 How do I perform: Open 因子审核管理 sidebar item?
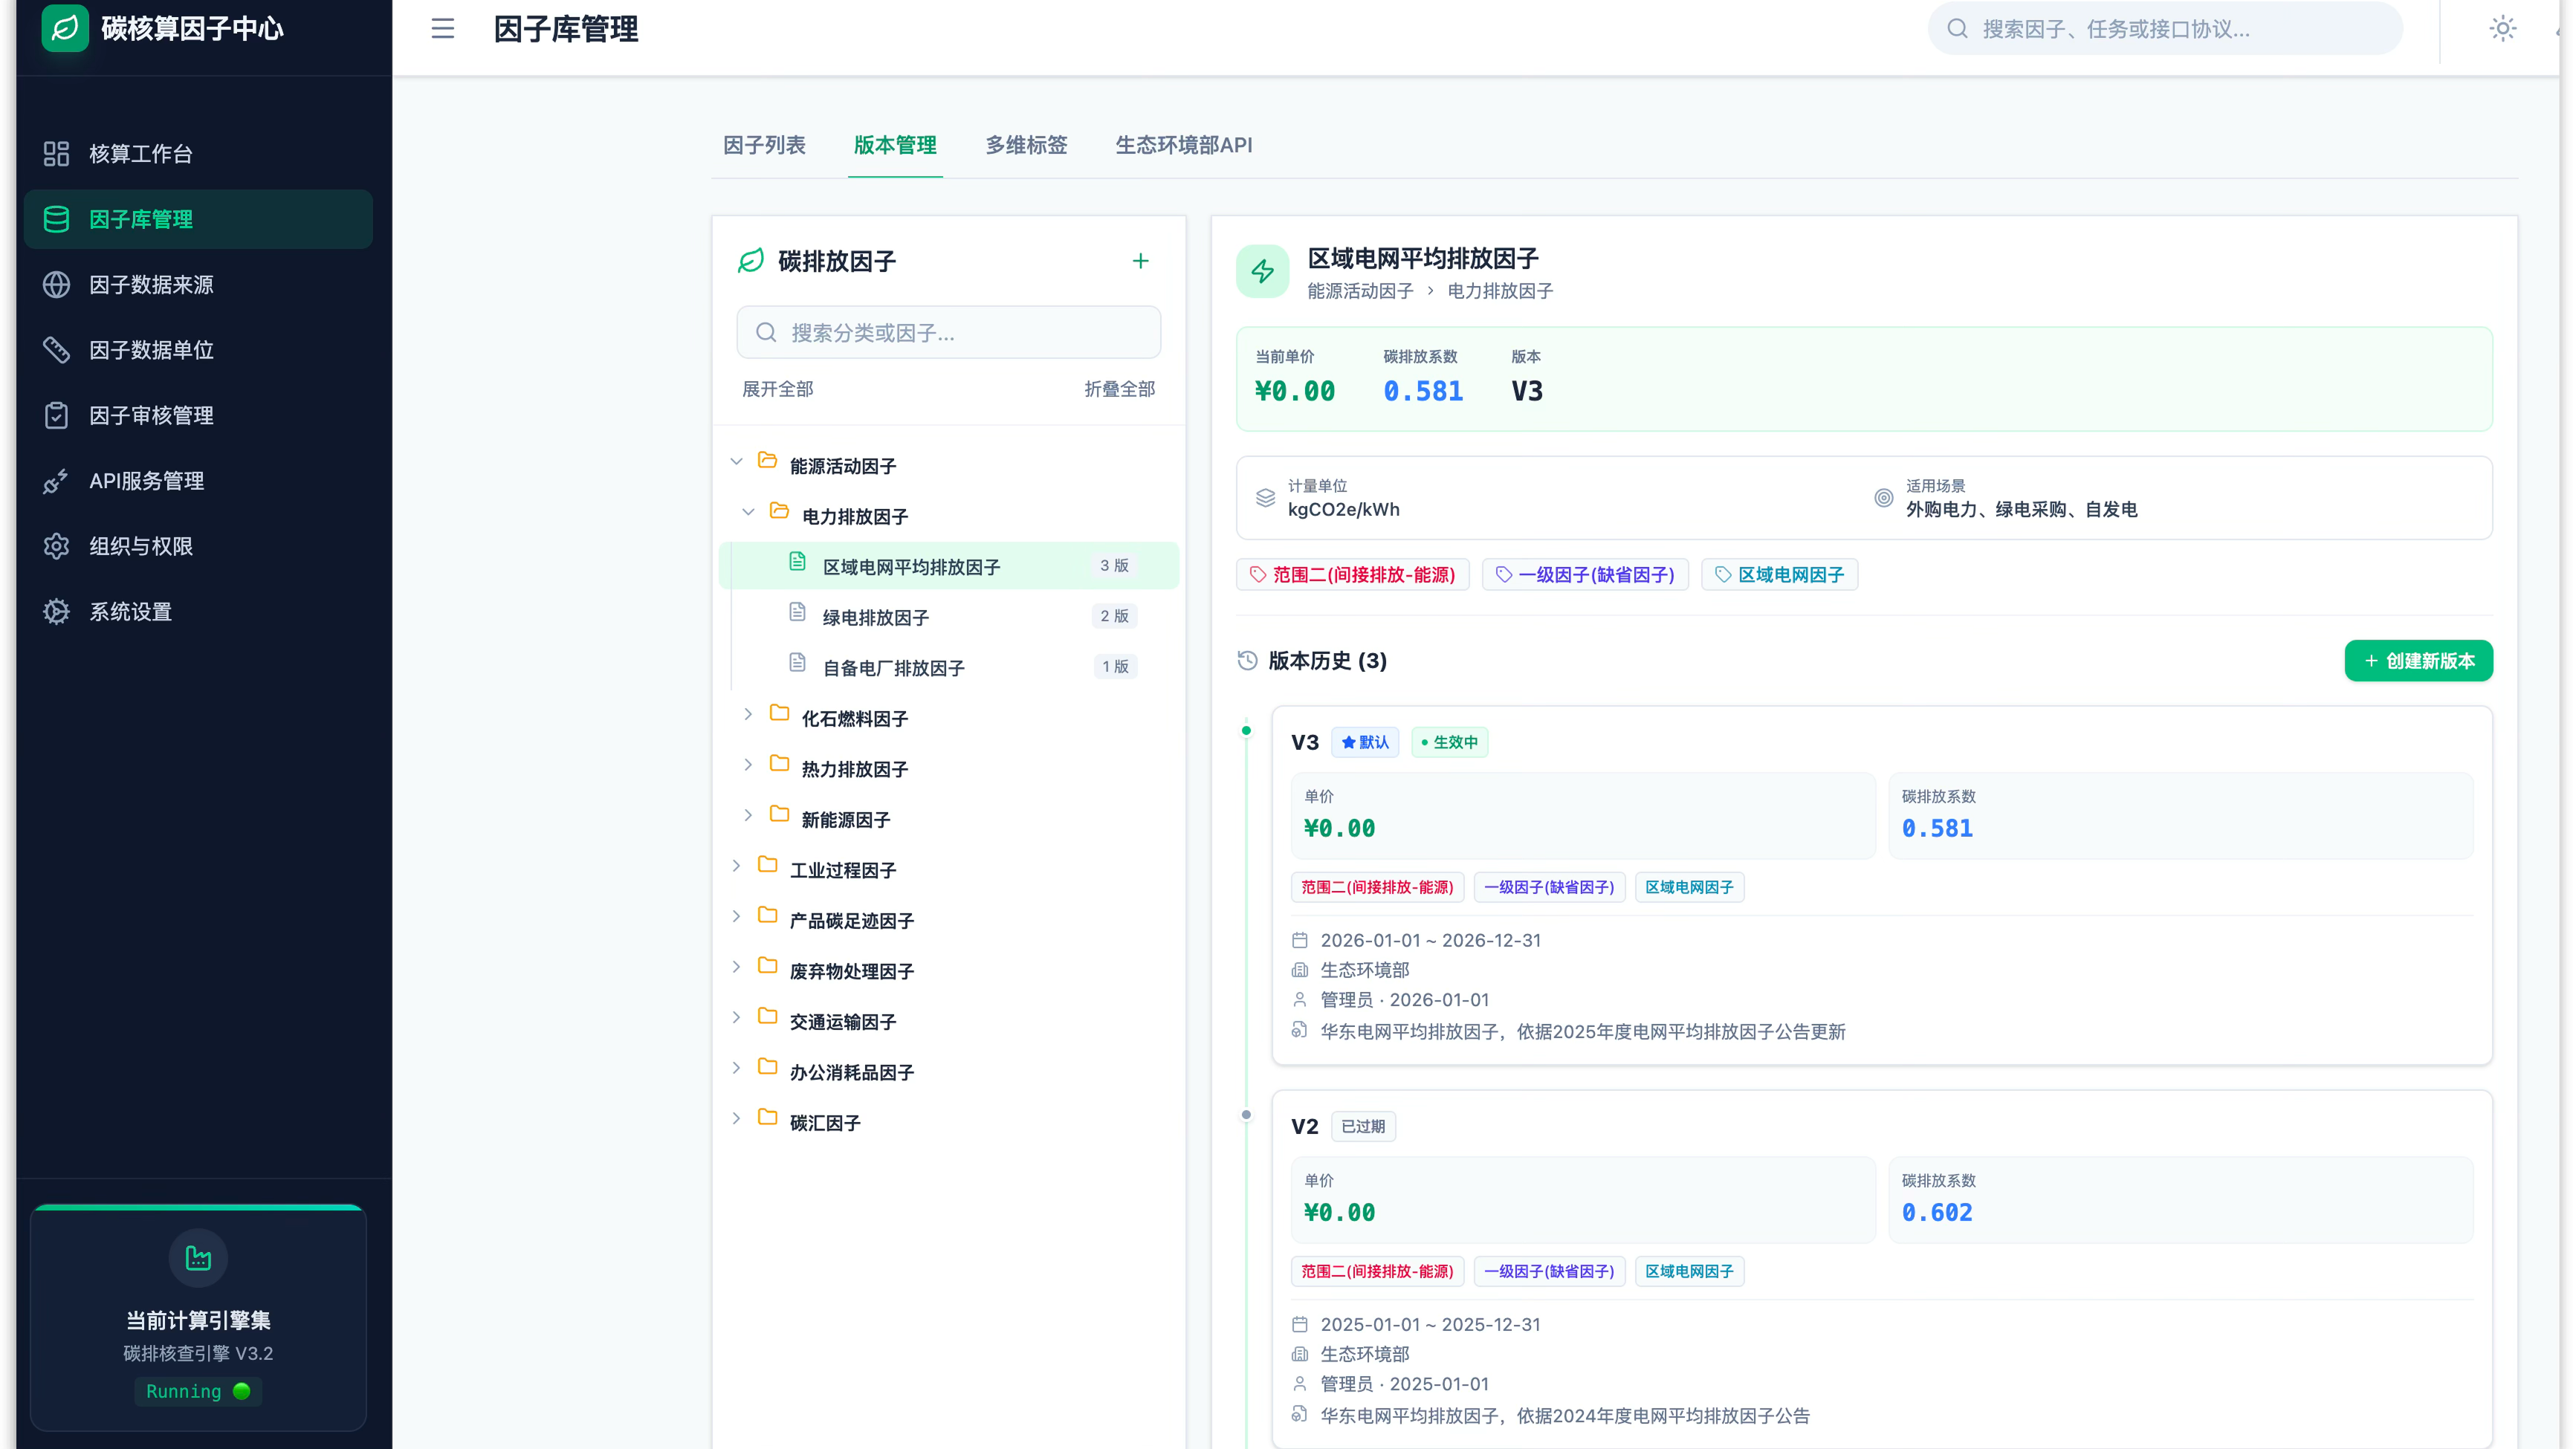click(x=198, y=415)
